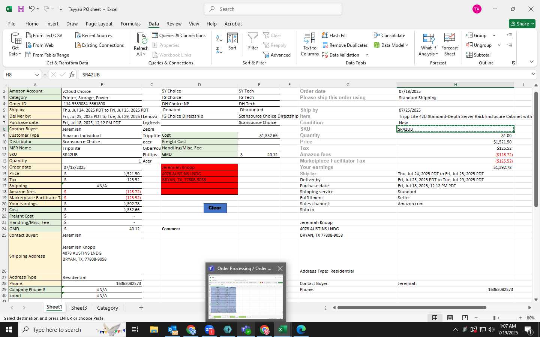
Task: Open Forecast Sheet
Action: [450, 45]
